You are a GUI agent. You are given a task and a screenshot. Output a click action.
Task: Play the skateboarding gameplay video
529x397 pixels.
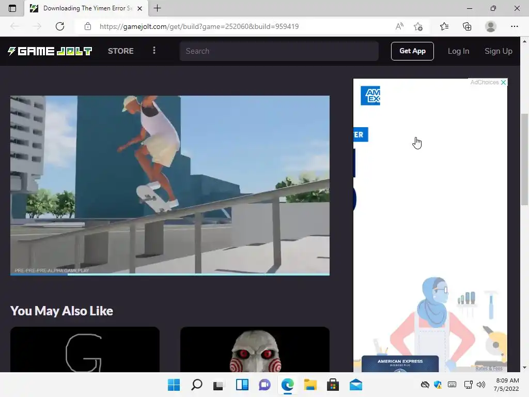[x=169, y=185]
